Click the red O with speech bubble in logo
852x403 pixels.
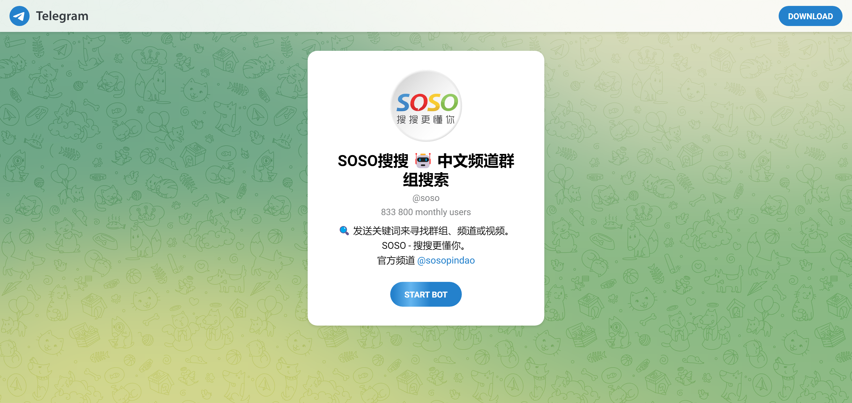coord(419,103)
